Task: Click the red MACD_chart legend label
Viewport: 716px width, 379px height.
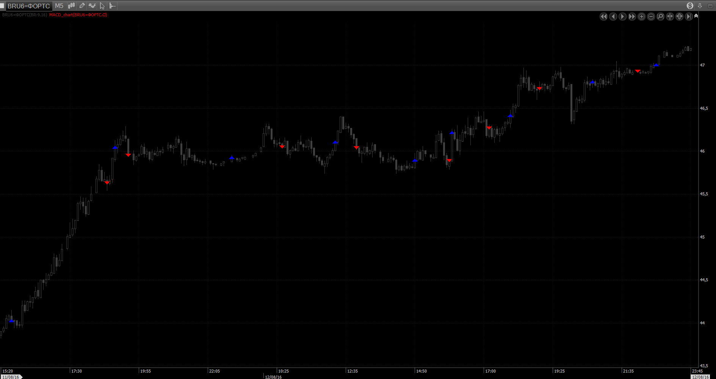Action: click(x=78, y=15)
